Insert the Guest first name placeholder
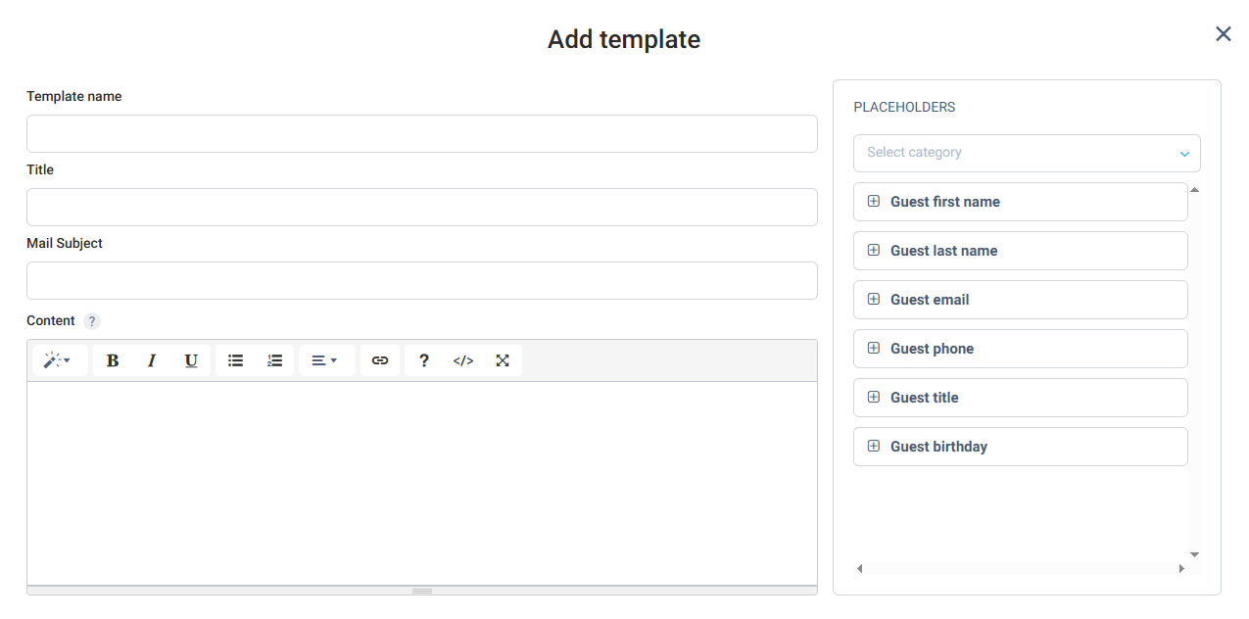 [x=1021, y=202]
